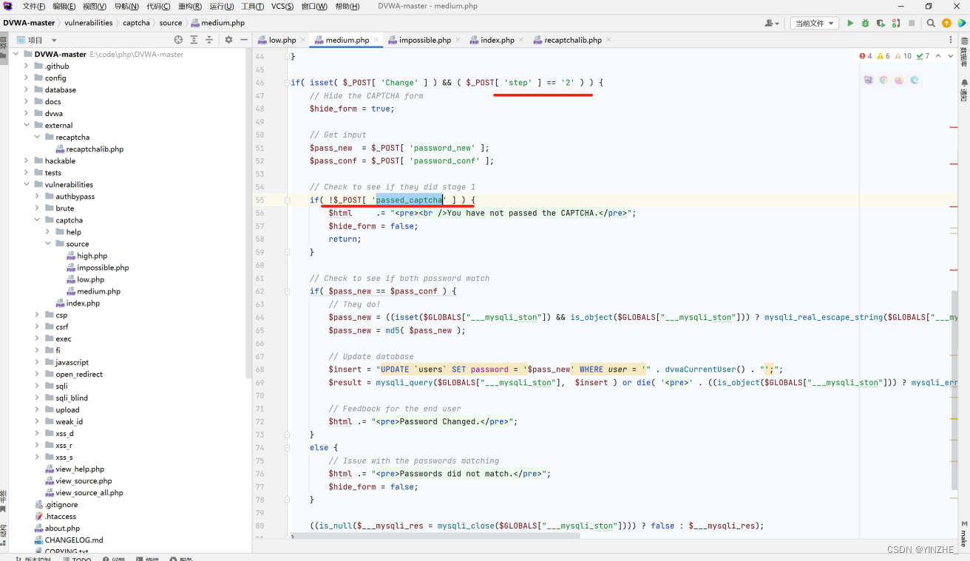This screenshot has height=561, width=970.
Task: Run with coverage shield icon
Action: tap(881, 24)
